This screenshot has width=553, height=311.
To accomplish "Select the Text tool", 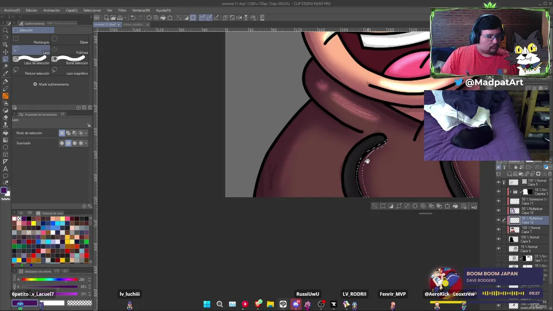I will [6, 169].
